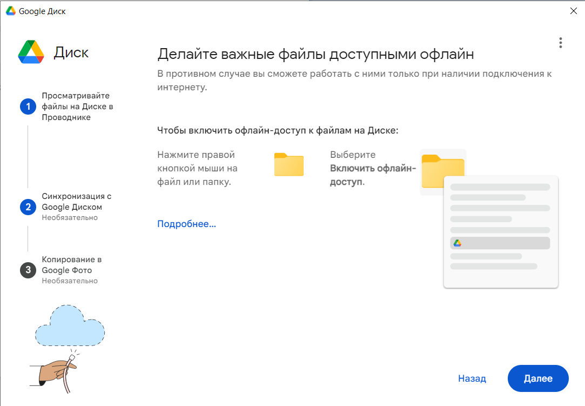Open the Подробнее… link
The width and height of the screenshot is (585, 406).
point(186,224)
